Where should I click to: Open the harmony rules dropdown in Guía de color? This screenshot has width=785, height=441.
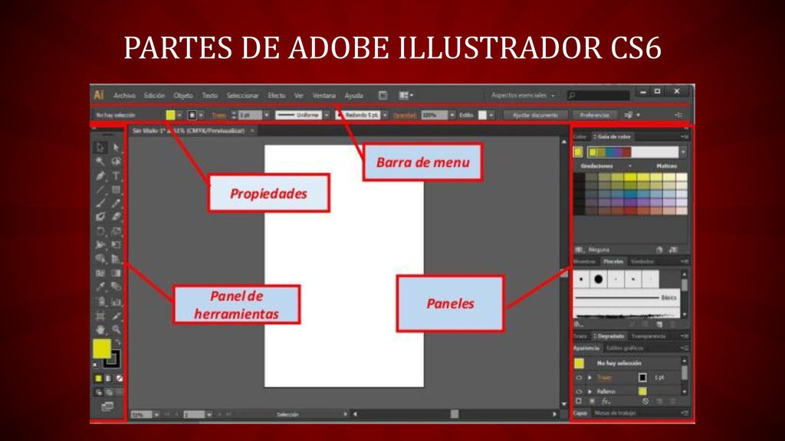[x=683, y=152]
